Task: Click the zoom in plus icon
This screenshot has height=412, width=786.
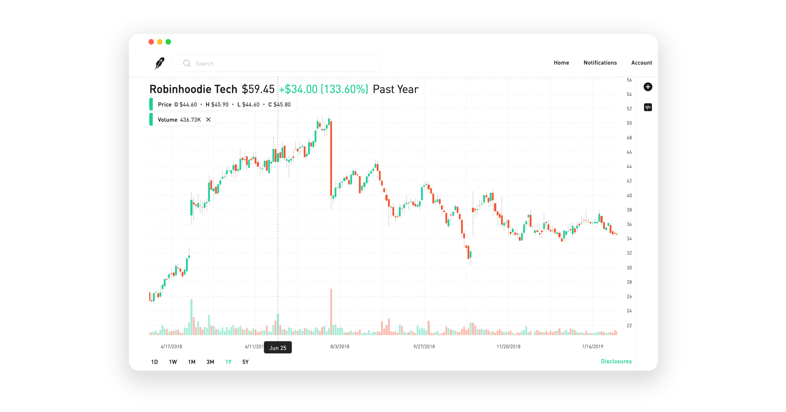Action: tap(647, 87)
